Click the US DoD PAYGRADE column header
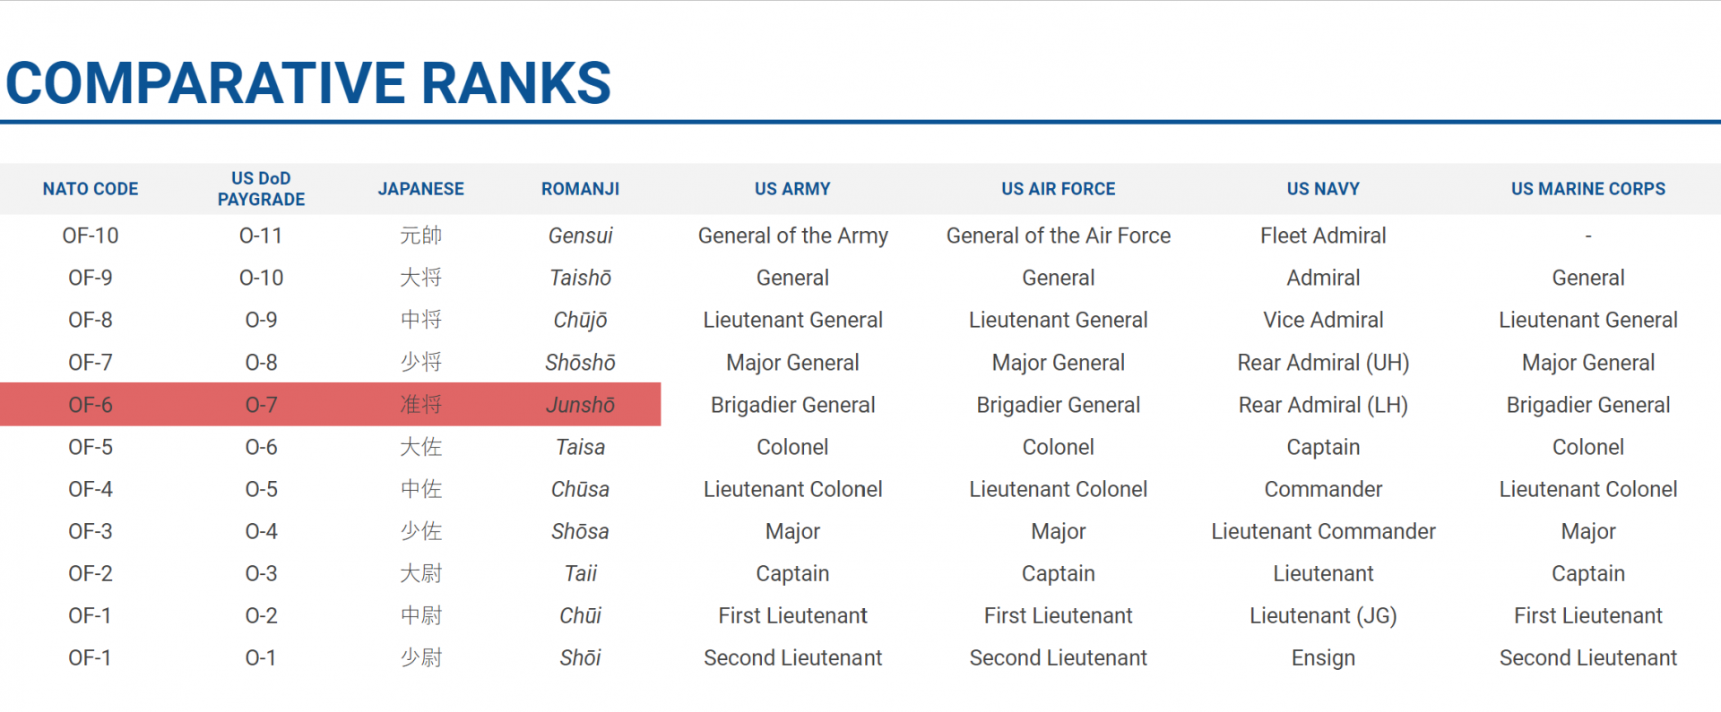Viewport: 1721px width, 712px height. click(261, 189)
